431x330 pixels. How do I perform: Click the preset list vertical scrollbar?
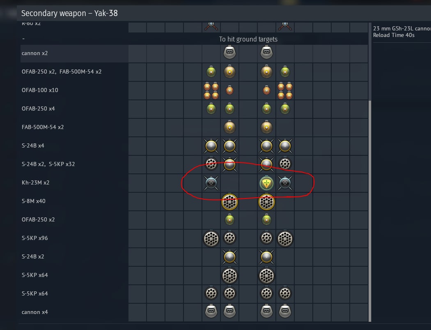click(x=370, y=211)
